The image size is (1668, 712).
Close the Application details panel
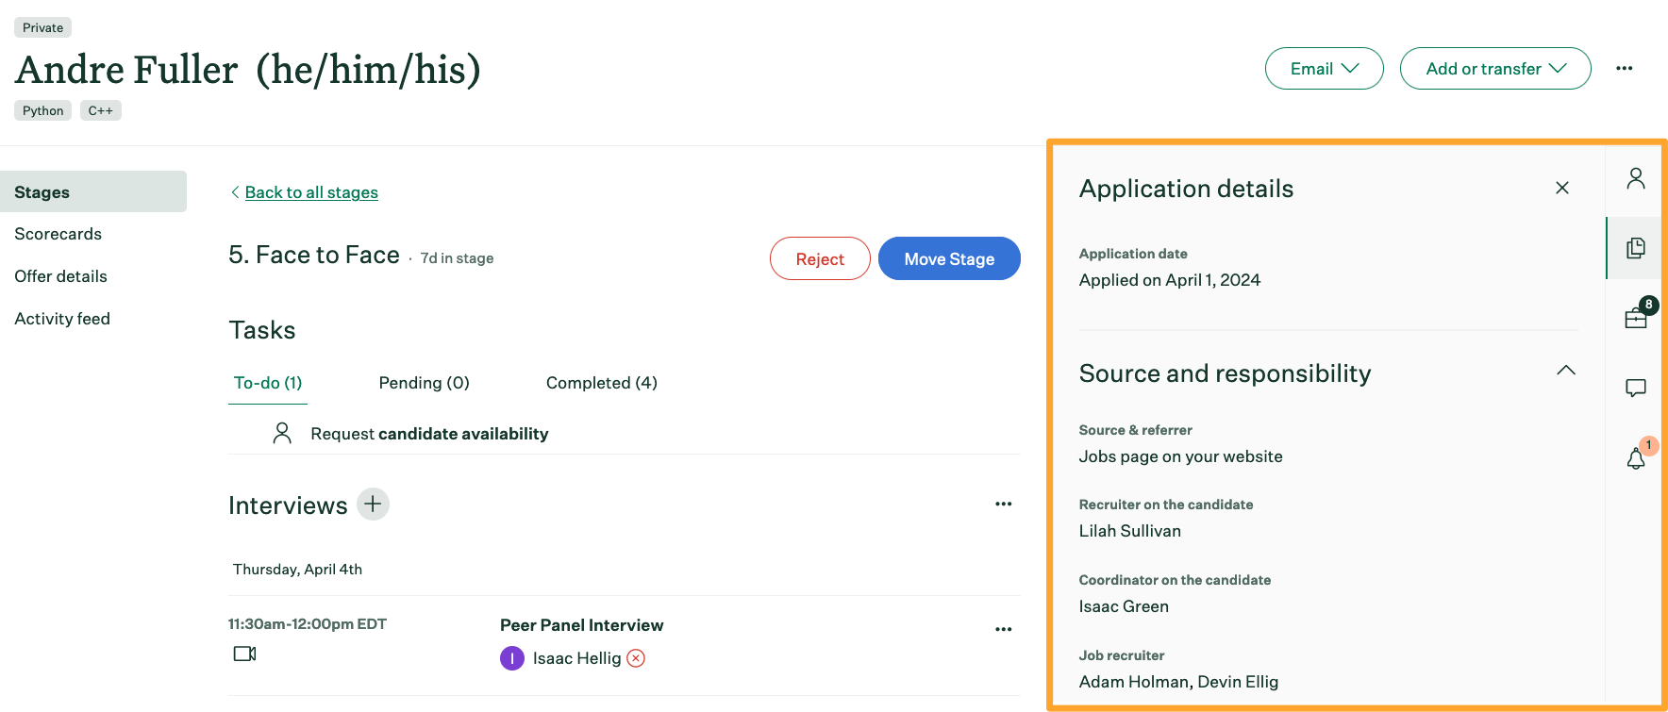[1561, 188]
